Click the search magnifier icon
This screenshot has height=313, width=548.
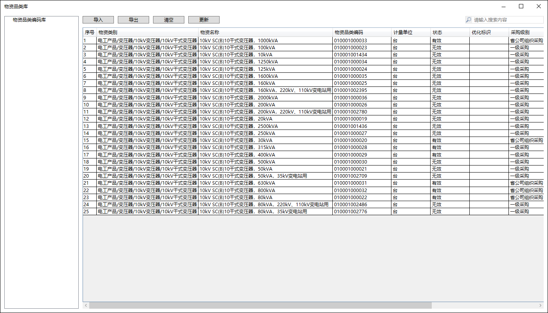pyautogui.click(x=469, y=20)
